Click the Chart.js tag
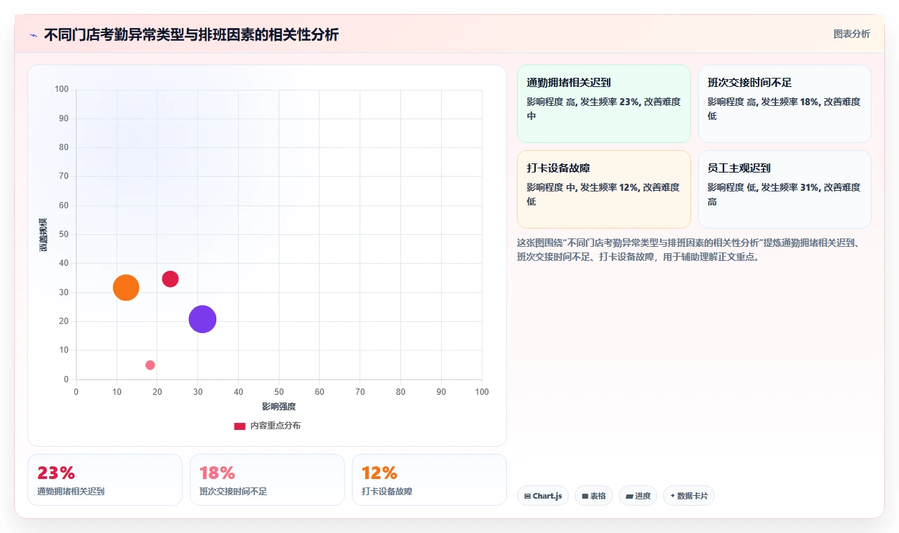The image size is (899, 533). point(543,496)
